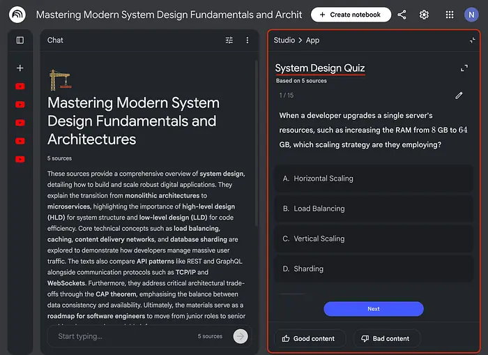The height and width of the screenshot is (355, 488).
Task: Open the Google apps grid
Action: (x=450, y=15)
